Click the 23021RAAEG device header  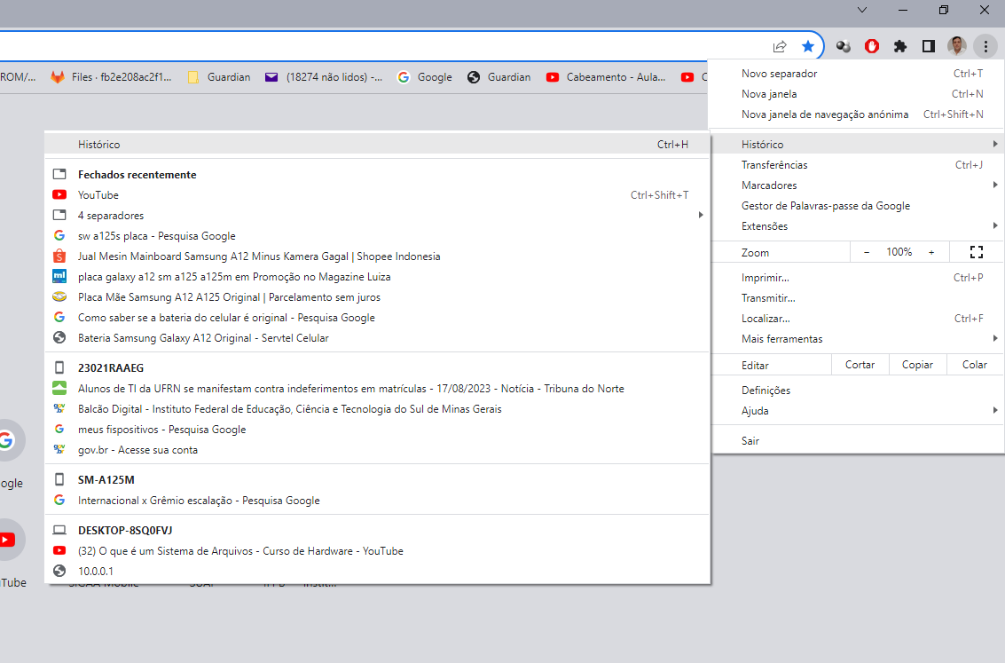pos(378,368)
